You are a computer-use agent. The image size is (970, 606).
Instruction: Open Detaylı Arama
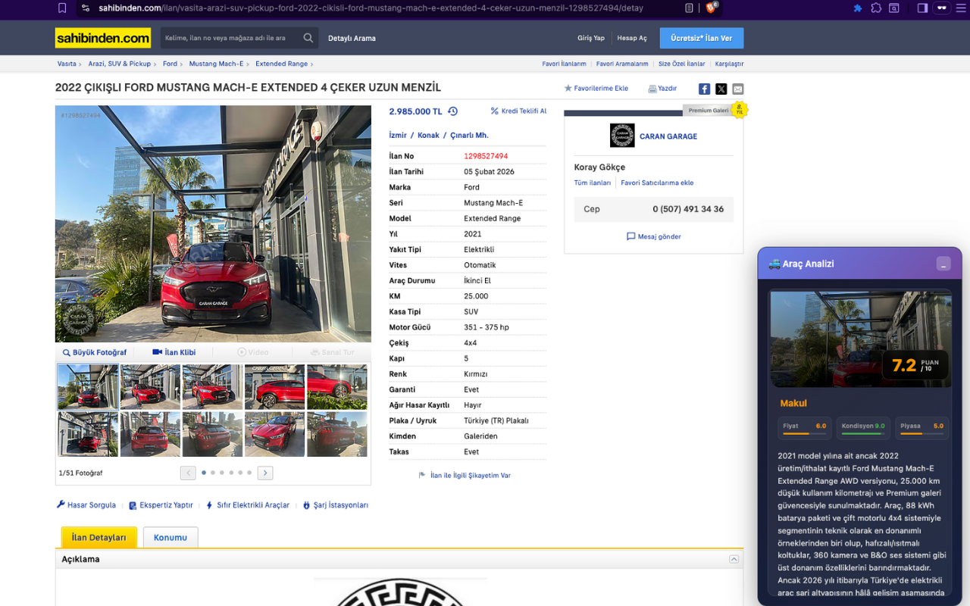coord(352,38)
